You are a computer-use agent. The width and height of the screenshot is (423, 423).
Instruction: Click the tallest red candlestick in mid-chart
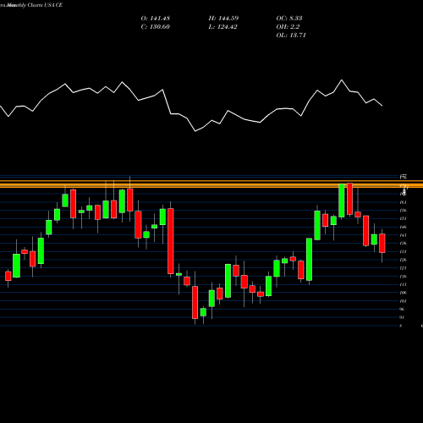pos(171,241)
